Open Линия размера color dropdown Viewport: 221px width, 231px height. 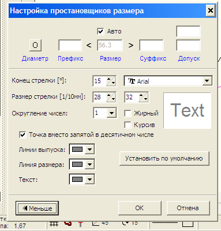89,165
